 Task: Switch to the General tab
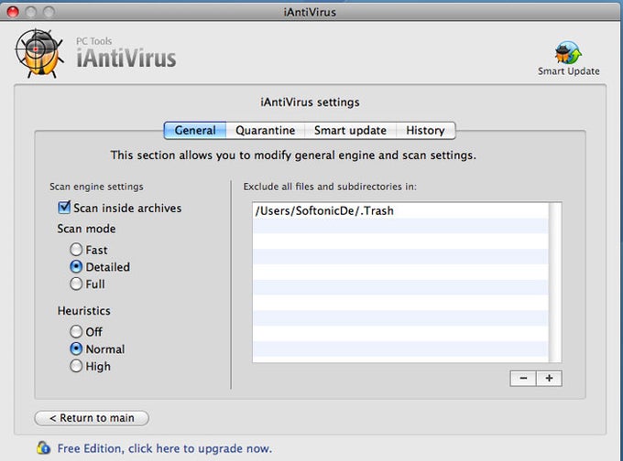coord(195,130)
